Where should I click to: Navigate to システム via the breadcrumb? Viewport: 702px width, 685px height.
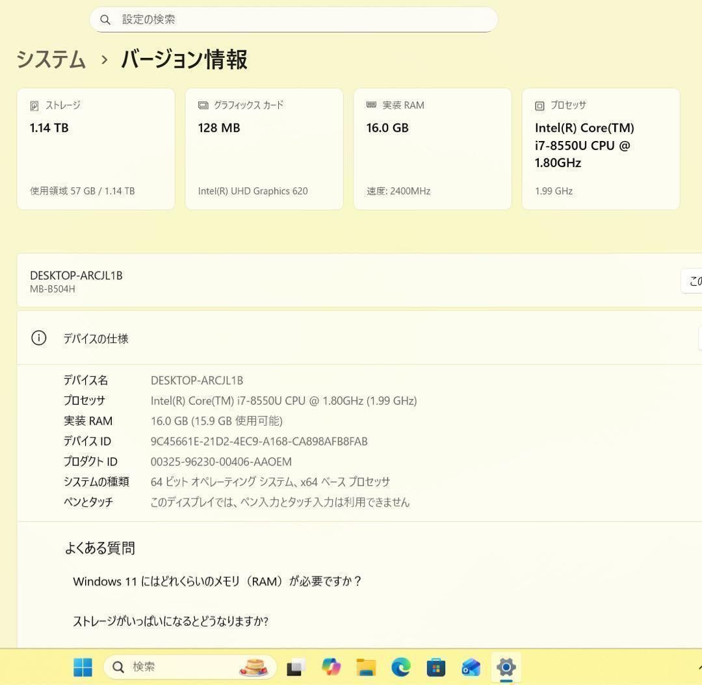point(51,59)
